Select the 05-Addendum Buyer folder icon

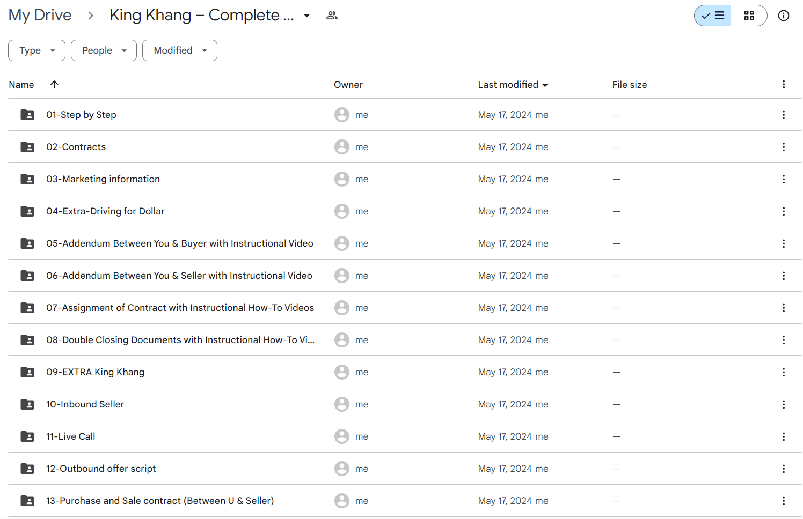[x=27, y=243]
